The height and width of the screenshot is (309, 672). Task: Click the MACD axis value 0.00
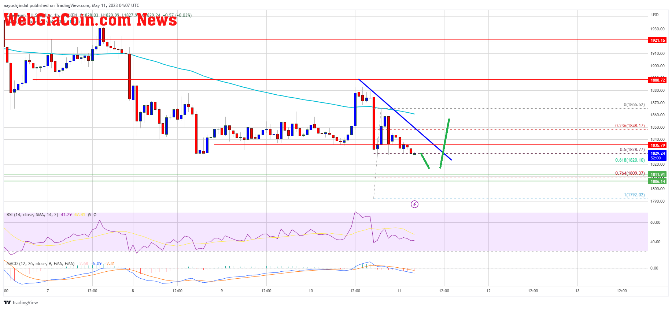pos(654,268)
